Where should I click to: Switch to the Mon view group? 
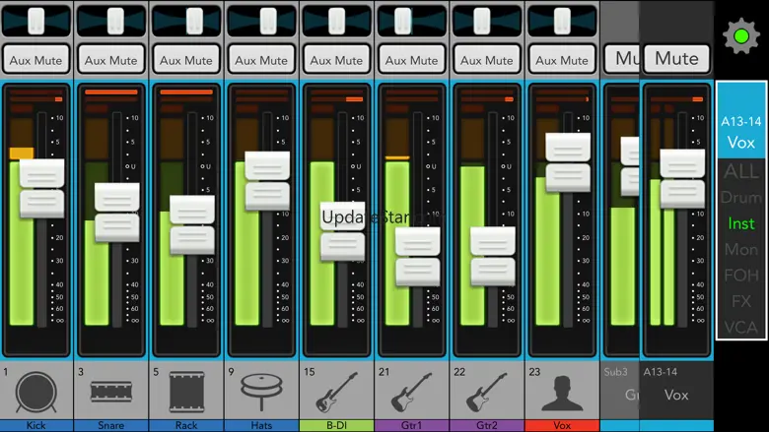[741, 249]
